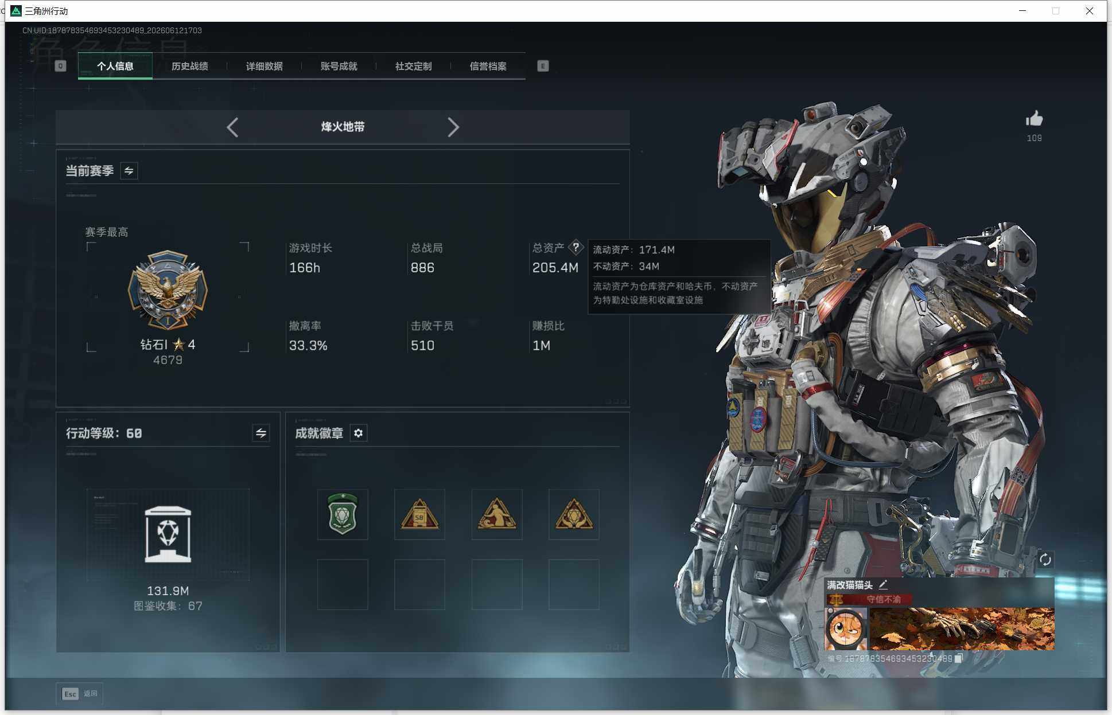The height and width of the screenshot is (715, 1112).
Task: Switch to the 历史战绩 tab
Action: 189,67
